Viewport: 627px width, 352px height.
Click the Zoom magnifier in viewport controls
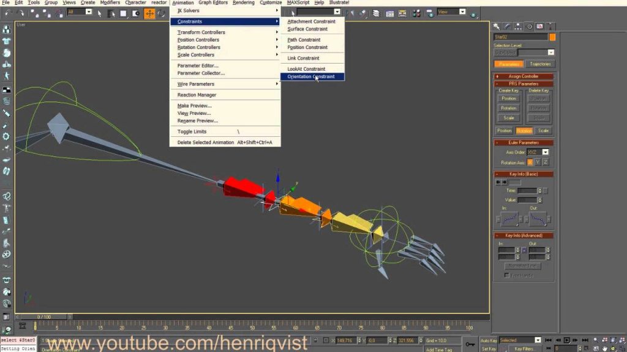coord(595,340)
